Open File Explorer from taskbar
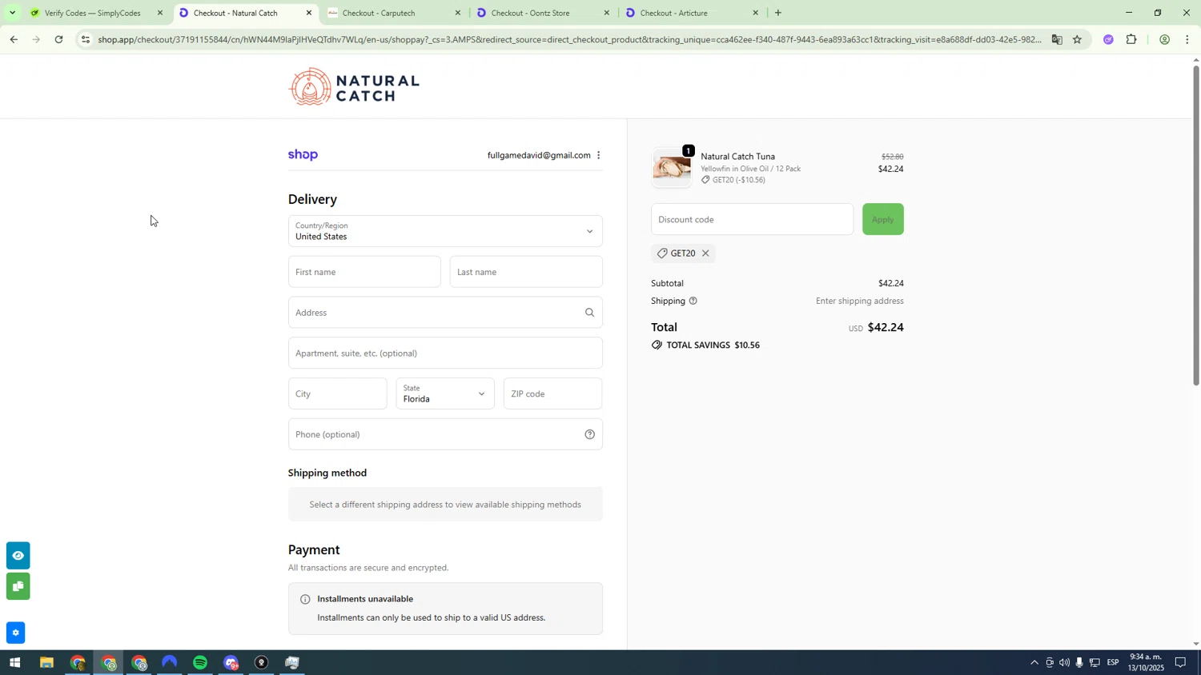Screen dimensions: 1201x675 [46, 663]
